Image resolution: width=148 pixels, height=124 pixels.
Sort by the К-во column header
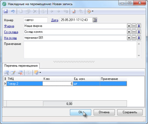[x=58, y=79]
